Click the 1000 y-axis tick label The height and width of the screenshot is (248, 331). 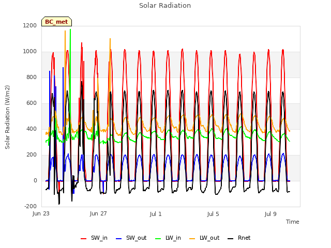pos(30,52)
